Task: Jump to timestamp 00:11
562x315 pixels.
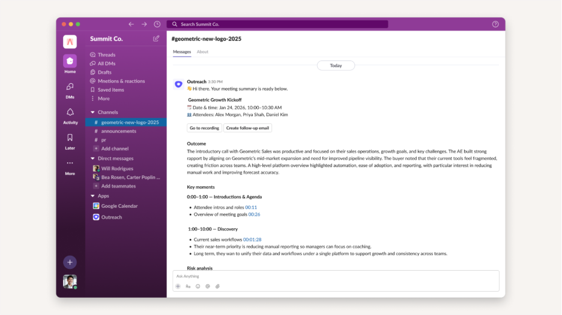Action: pos(251,207)
